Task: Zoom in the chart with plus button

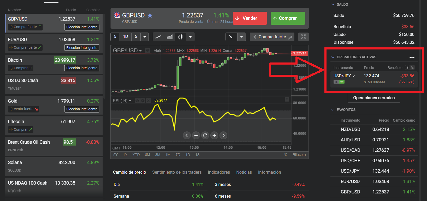Action: coord(214,135)
